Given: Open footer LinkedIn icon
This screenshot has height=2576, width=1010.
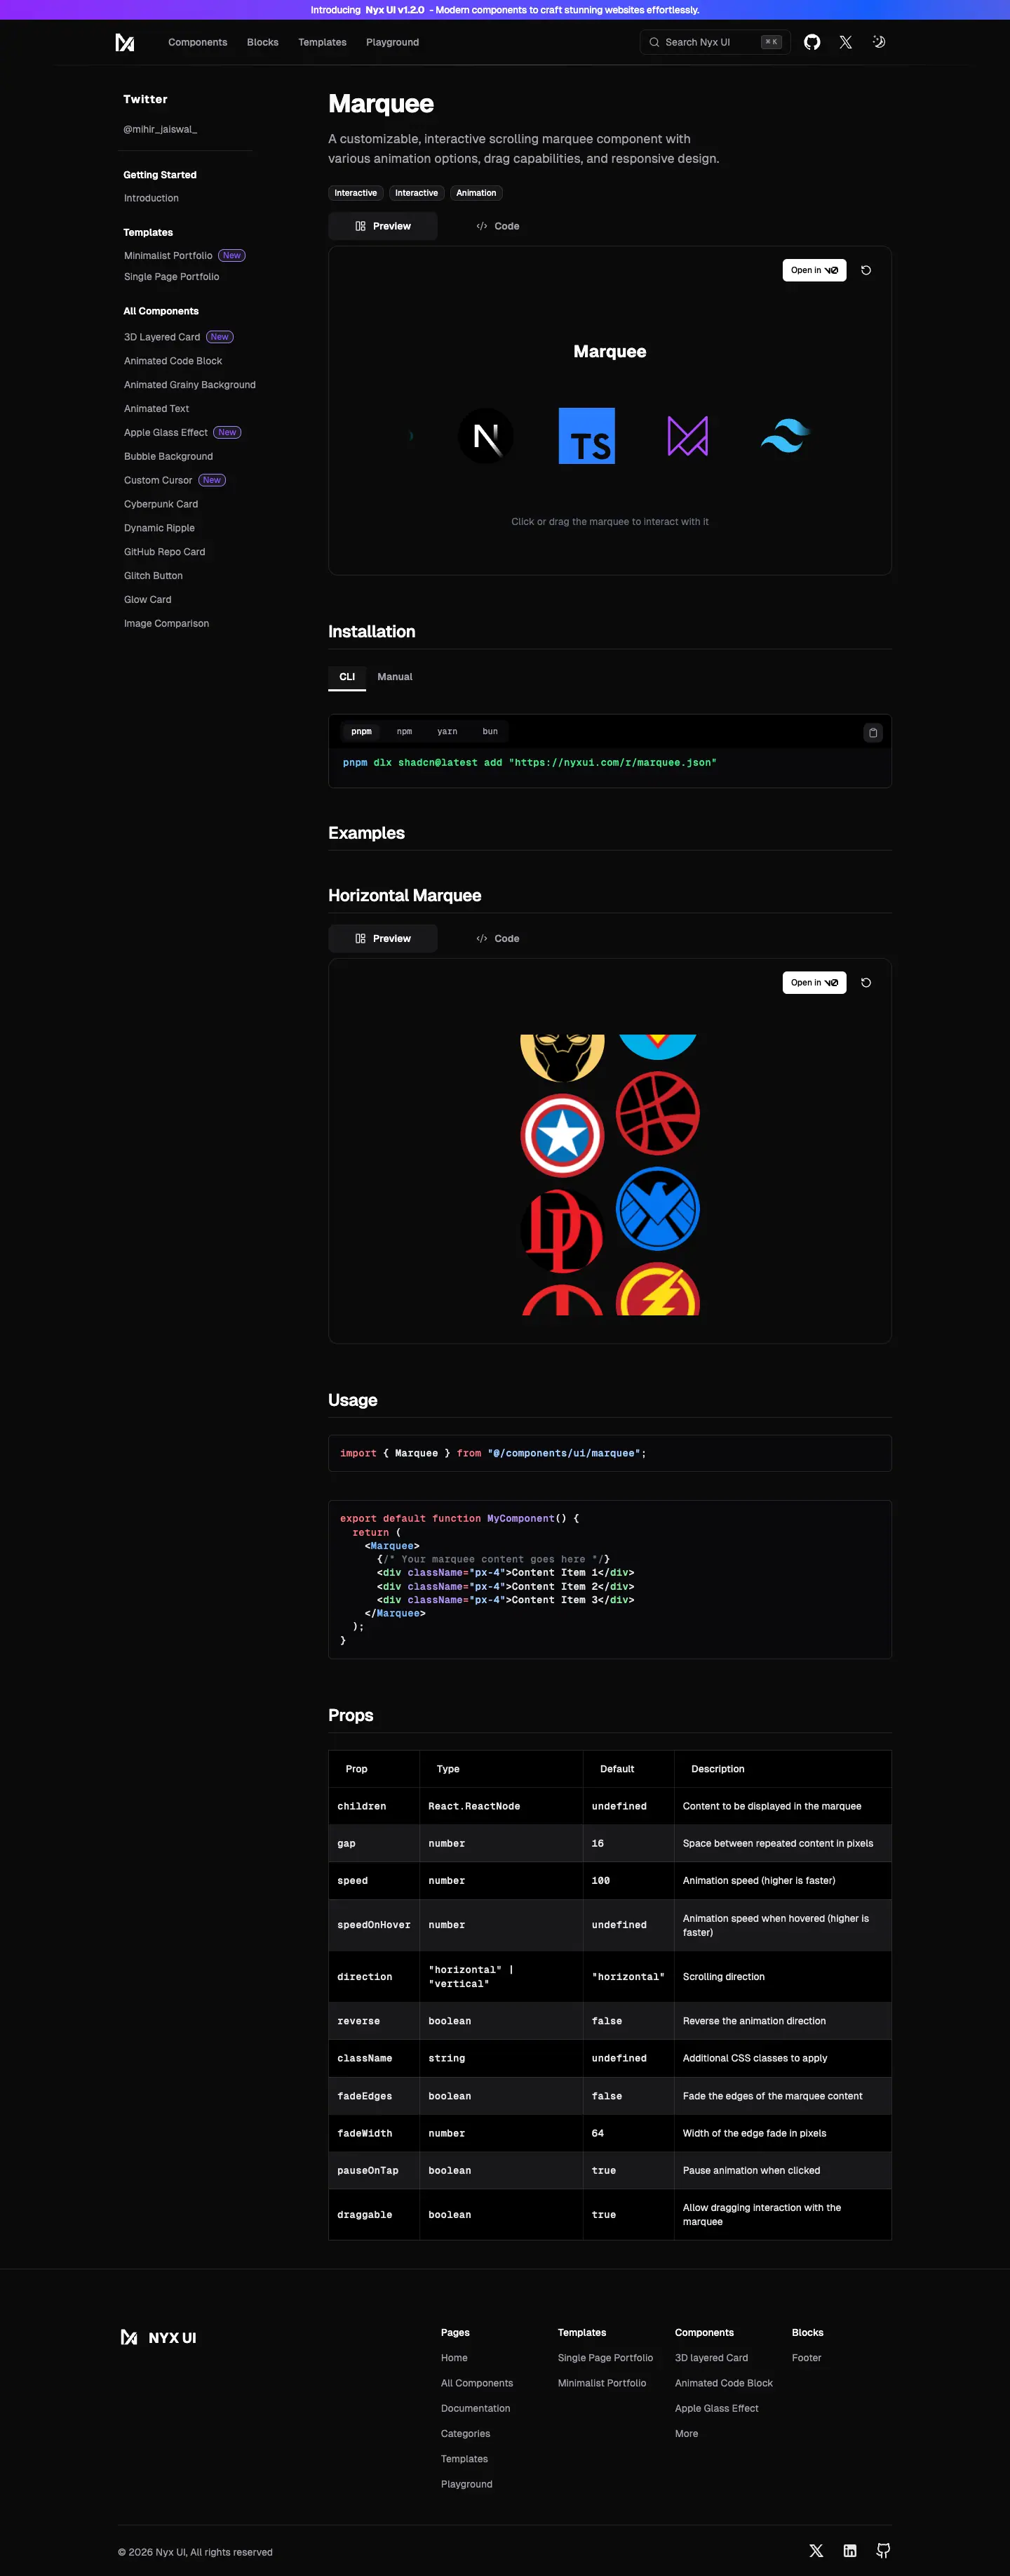Looking at the screenshot, I should pyautogui.click(x=850, y=2551).
